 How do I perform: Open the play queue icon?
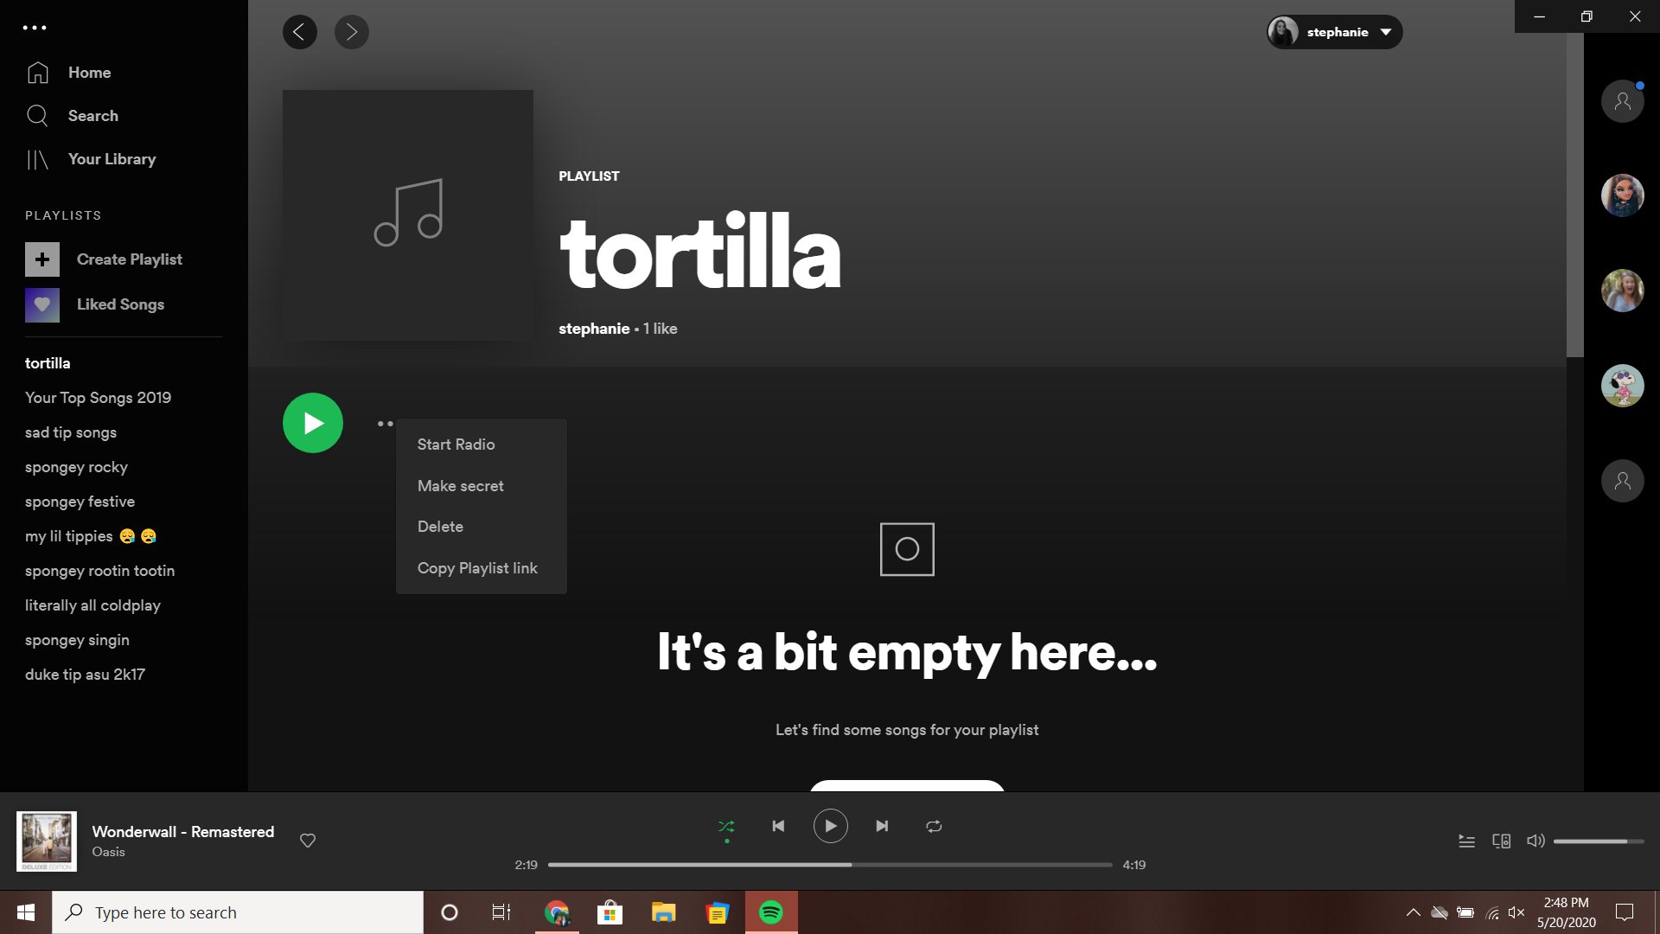pos(1466,841)
